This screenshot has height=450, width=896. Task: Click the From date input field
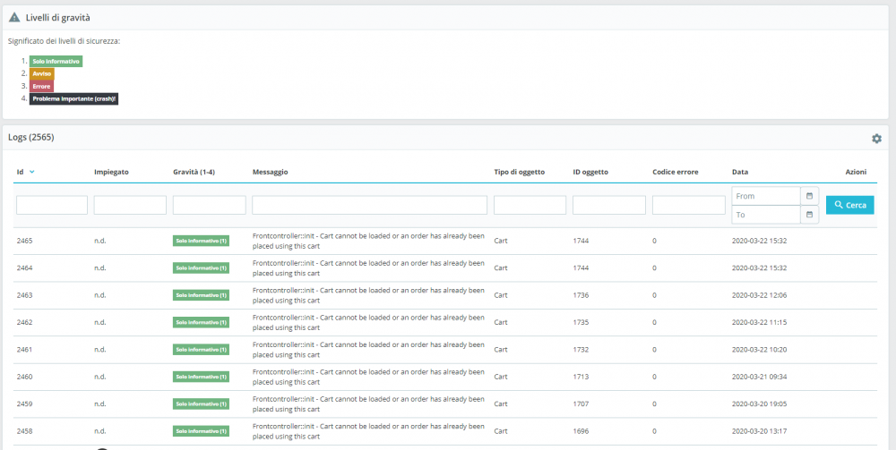pyautogui.click(x=765, y=196)
